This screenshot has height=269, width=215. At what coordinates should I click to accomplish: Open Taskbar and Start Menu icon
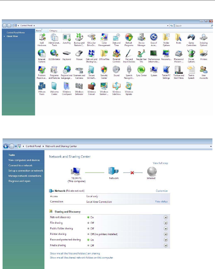[x=179, y=73]
